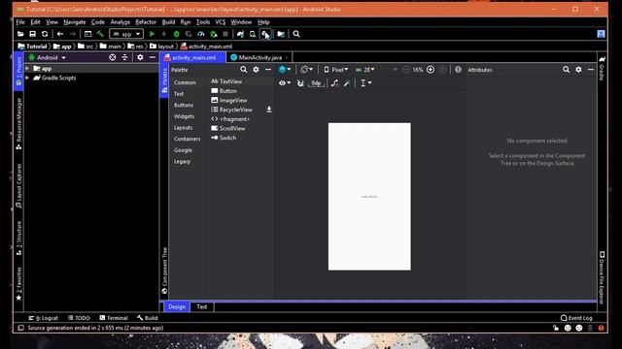Toggle the Resource Manager side tab
This screenshot has width=622, height=349.
pyautogui.click(x=18, y=123)
